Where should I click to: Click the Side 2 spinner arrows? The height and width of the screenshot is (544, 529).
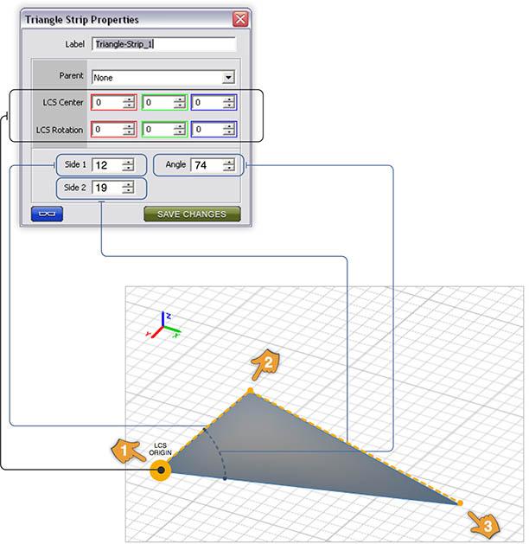[x=128, y=188]
